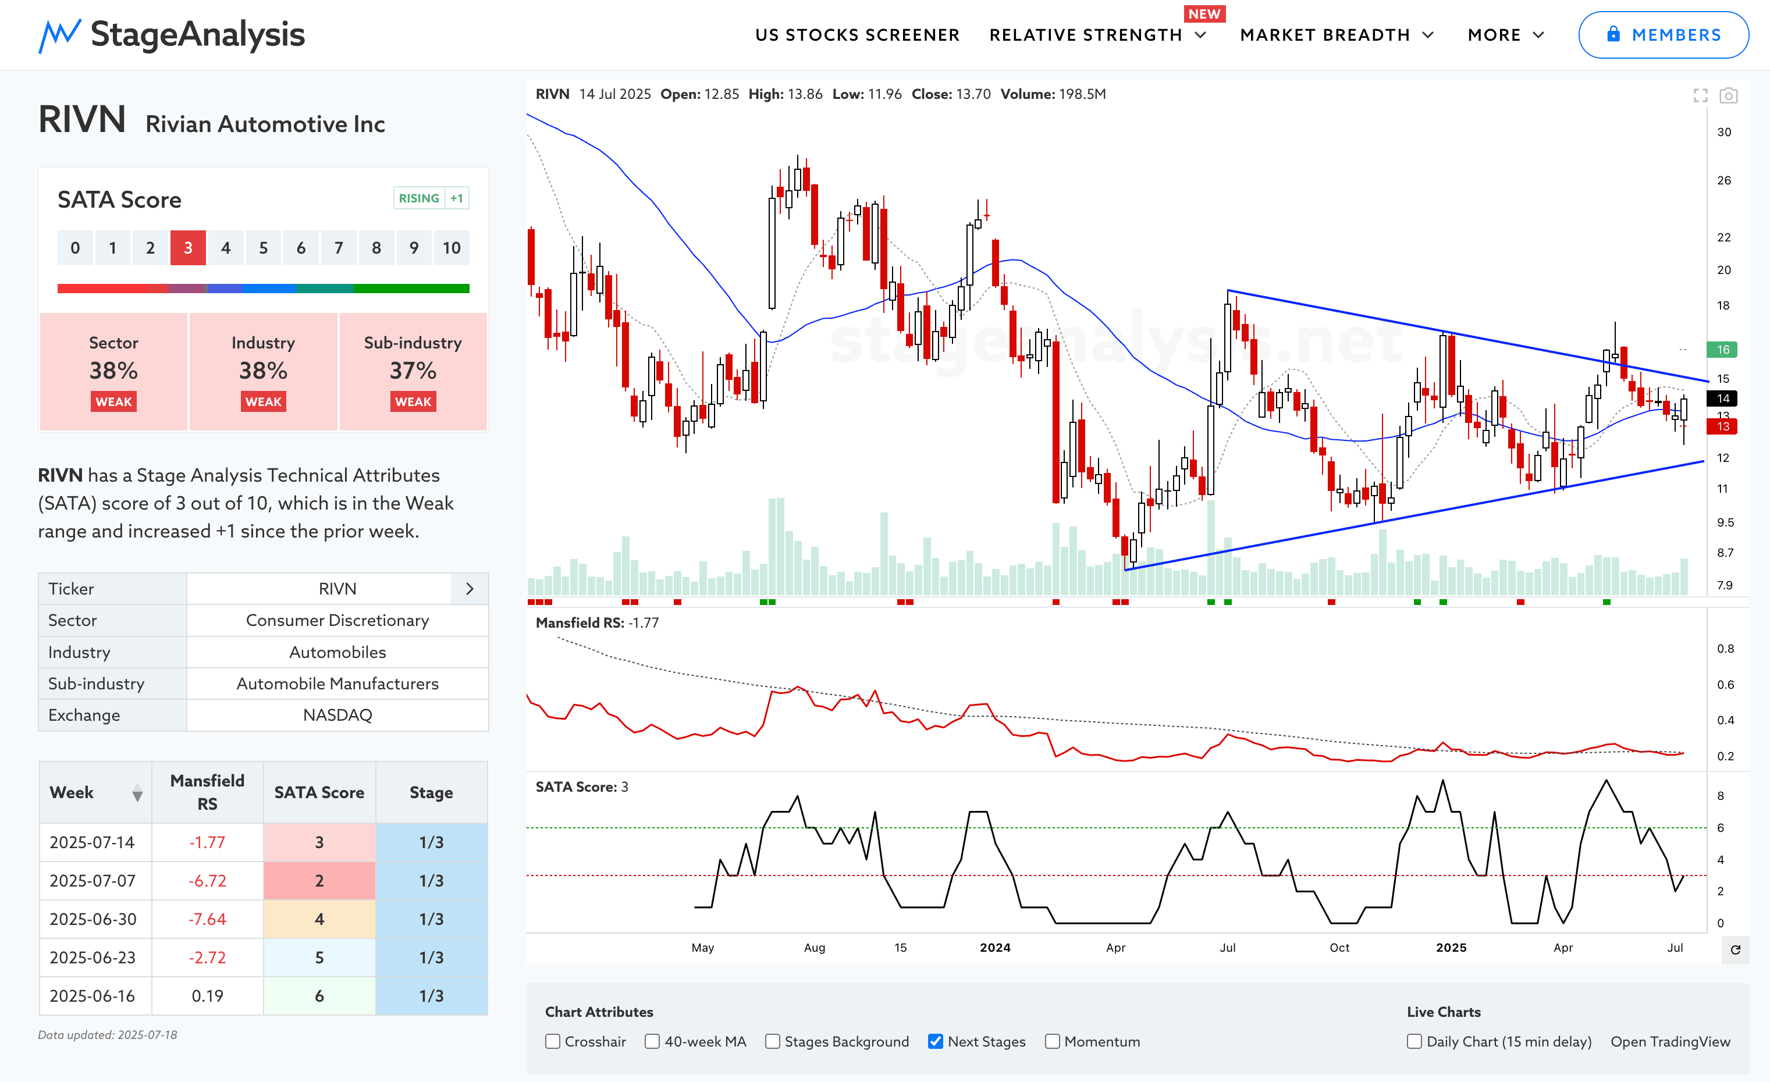The height and width of the screenshot is (1082, 1770).
Task: Click the chart reset refresh icon
Action: point(1735,949)
